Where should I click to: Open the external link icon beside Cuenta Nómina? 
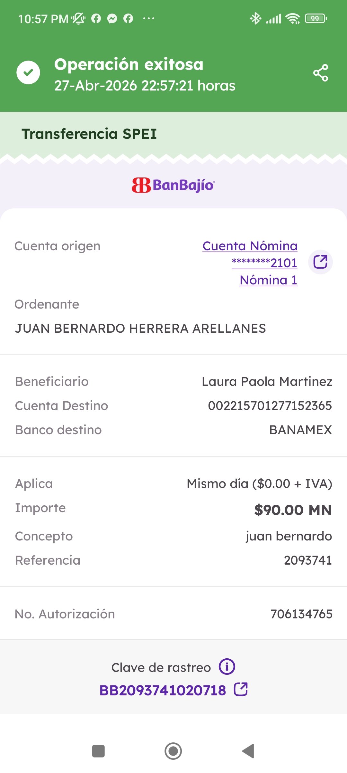[320, 262]
